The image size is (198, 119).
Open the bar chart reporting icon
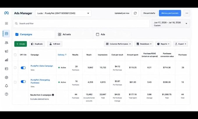click(6, 60)
